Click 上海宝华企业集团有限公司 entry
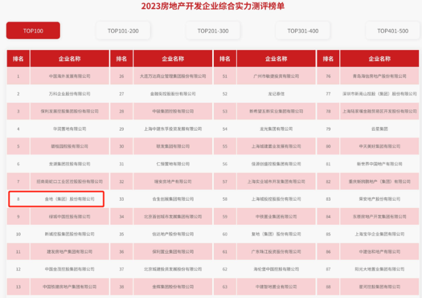This screenshot has width=422, height=298. coord(380,234)
